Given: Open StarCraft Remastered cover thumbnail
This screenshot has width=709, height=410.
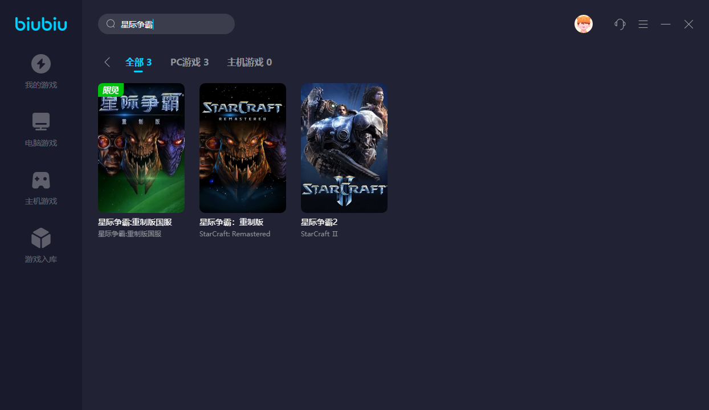Looking at the screenshot, I should coord(243,148).
